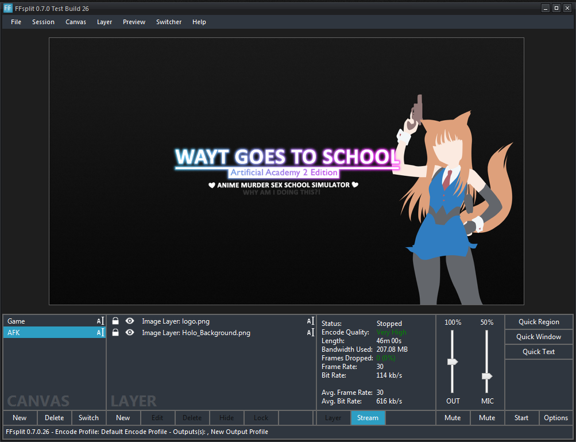The image size is (576, 442).
Task: Select the Game canvas
Action: pyautogui.click(x=55, y=321)
